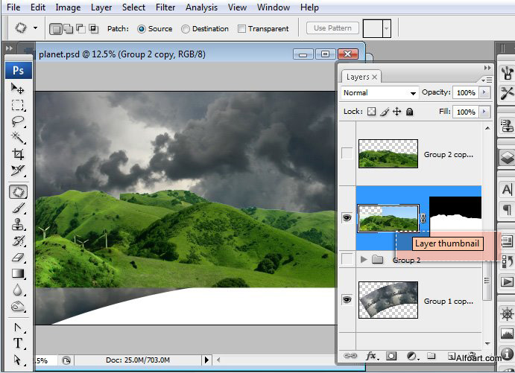Open the Normal blend mode dropdown
Viewport: 515px width, 373px height.
tap(379, 93)
